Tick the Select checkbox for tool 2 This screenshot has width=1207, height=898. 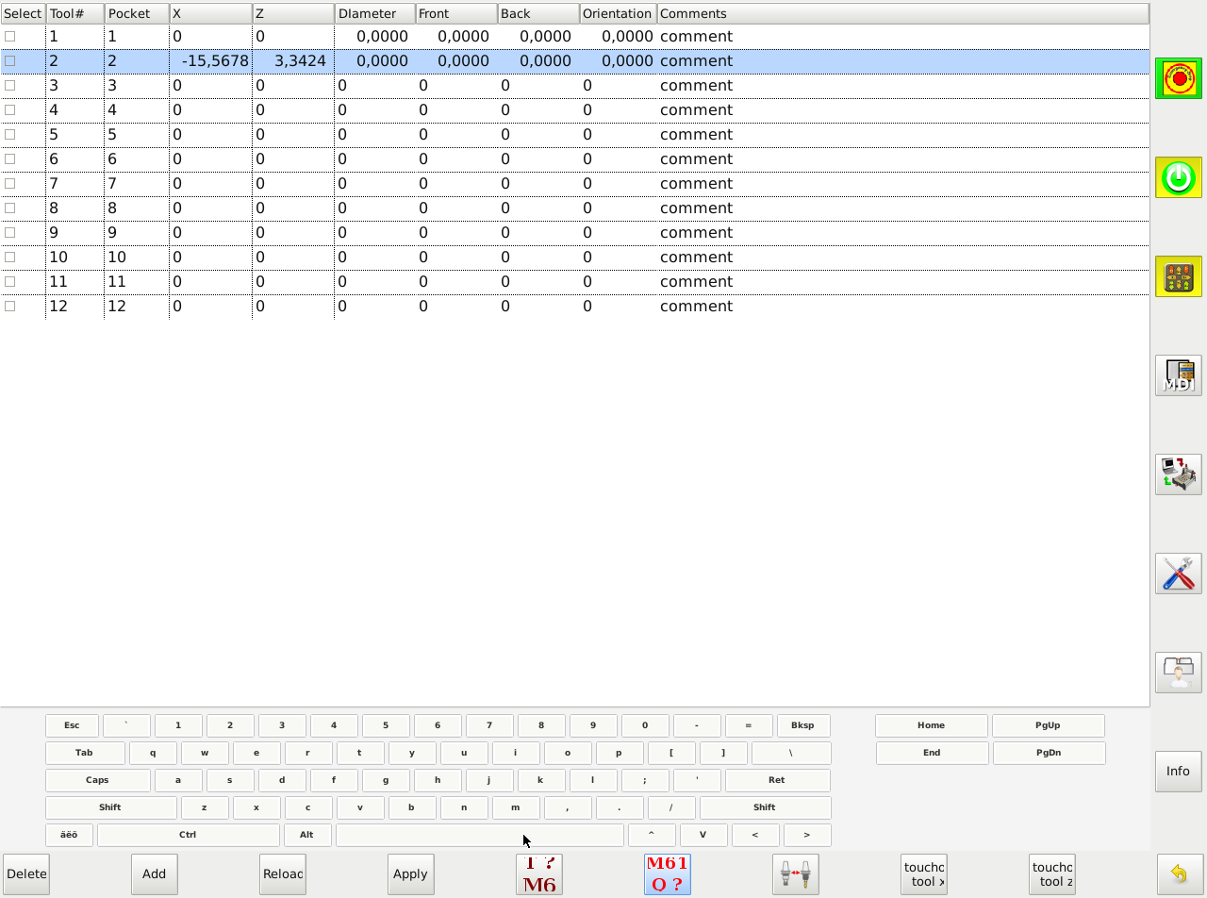tap(10, 60)
